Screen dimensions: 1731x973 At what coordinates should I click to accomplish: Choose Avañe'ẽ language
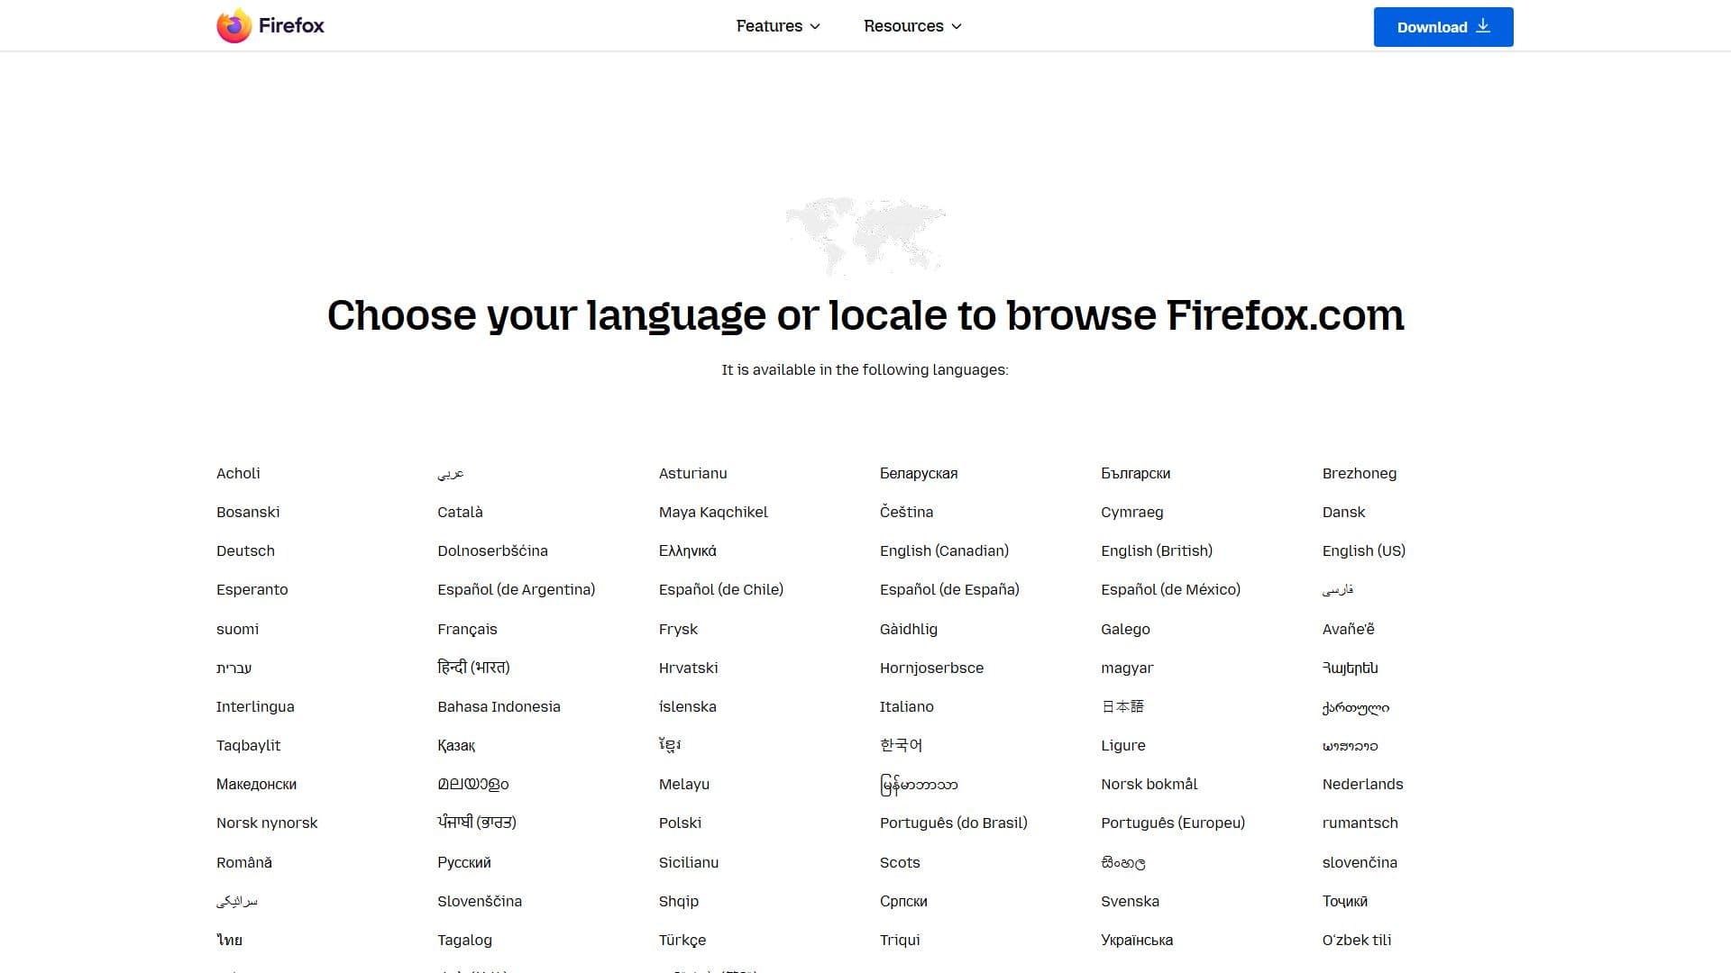(x=1348, y=629)
